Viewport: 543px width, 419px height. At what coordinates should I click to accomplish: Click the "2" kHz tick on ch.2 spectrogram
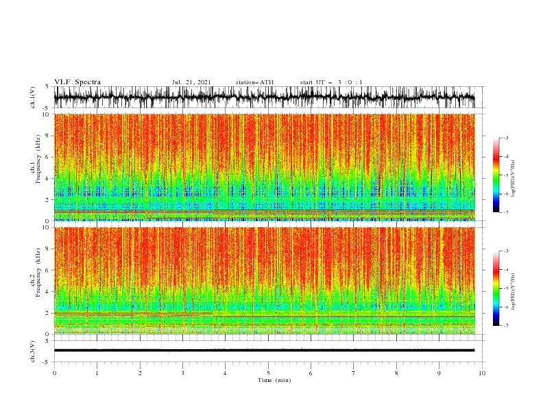pyautogui.click(x=47, y=313)
